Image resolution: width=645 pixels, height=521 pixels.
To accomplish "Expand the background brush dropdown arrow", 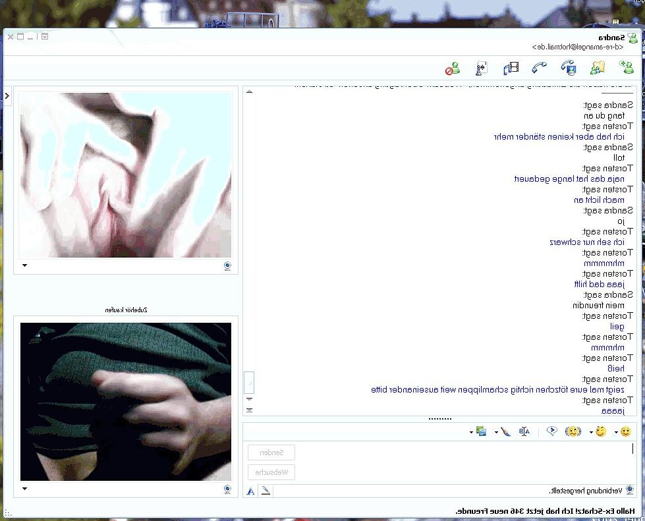I will pyautogui.click(x=496, y=432).
